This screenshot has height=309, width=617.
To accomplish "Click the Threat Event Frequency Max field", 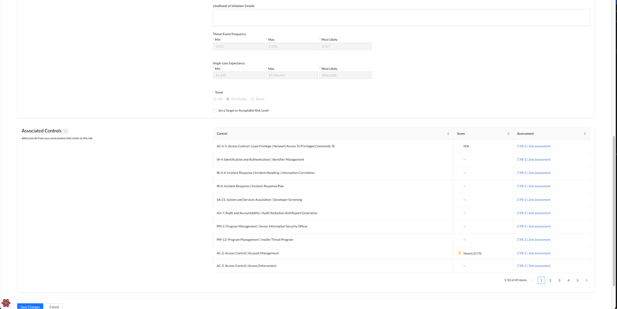I will (x=292, y=46).
